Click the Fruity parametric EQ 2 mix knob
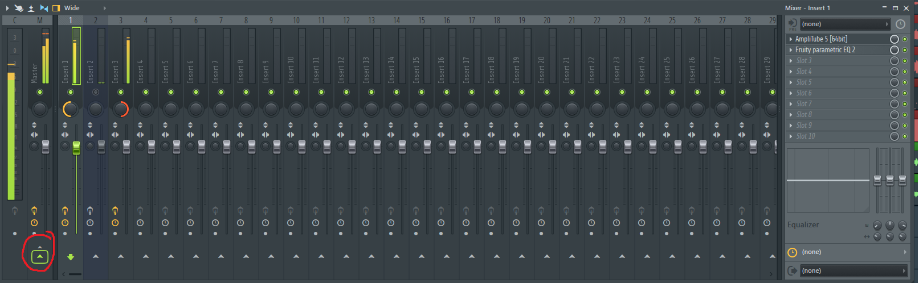The image size is (919, 283). pyautogui.click(x=895, y=50)
